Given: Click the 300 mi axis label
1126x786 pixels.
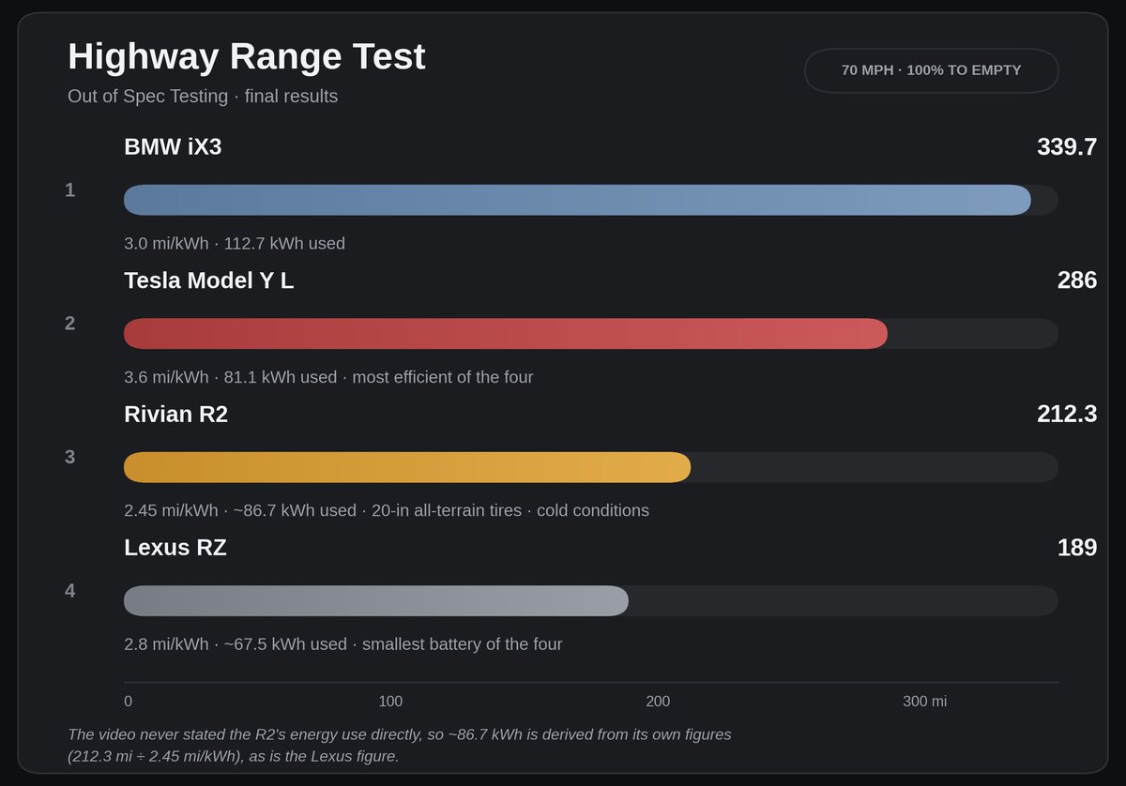Looking at the screenshot, I should [x=925, y=702].
